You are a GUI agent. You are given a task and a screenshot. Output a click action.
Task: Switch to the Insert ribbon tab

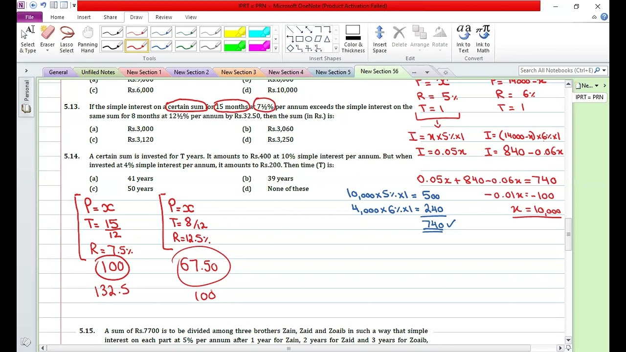tap(84, 17)
